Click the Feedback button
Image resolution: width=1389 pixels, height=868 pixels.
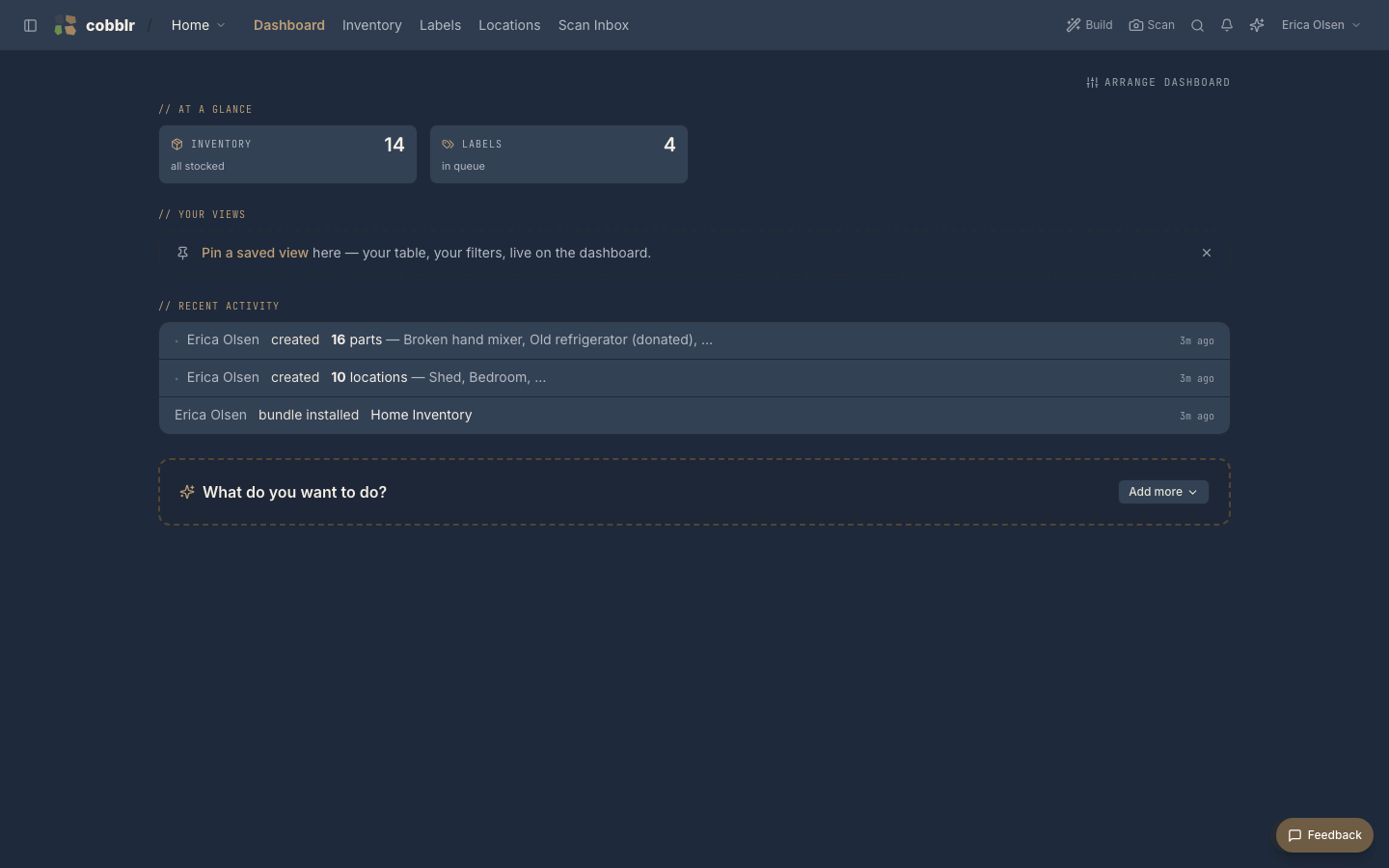pos(1324,835)
